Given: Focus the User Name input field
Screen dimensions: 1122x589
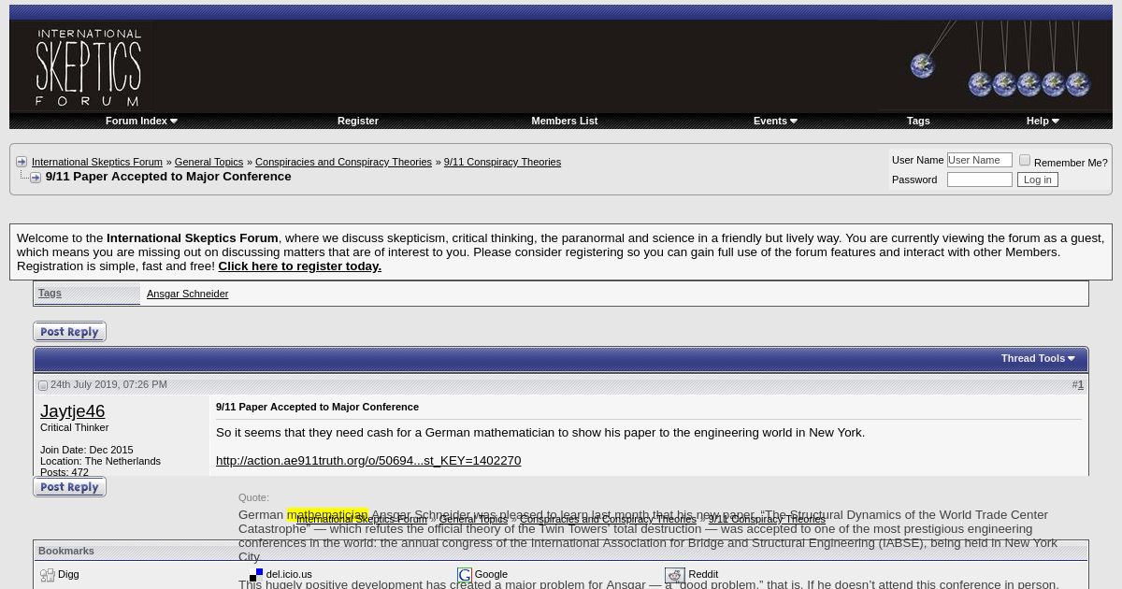Looking at the screenshot, I should pyautogui.click(x=980, y=160).
